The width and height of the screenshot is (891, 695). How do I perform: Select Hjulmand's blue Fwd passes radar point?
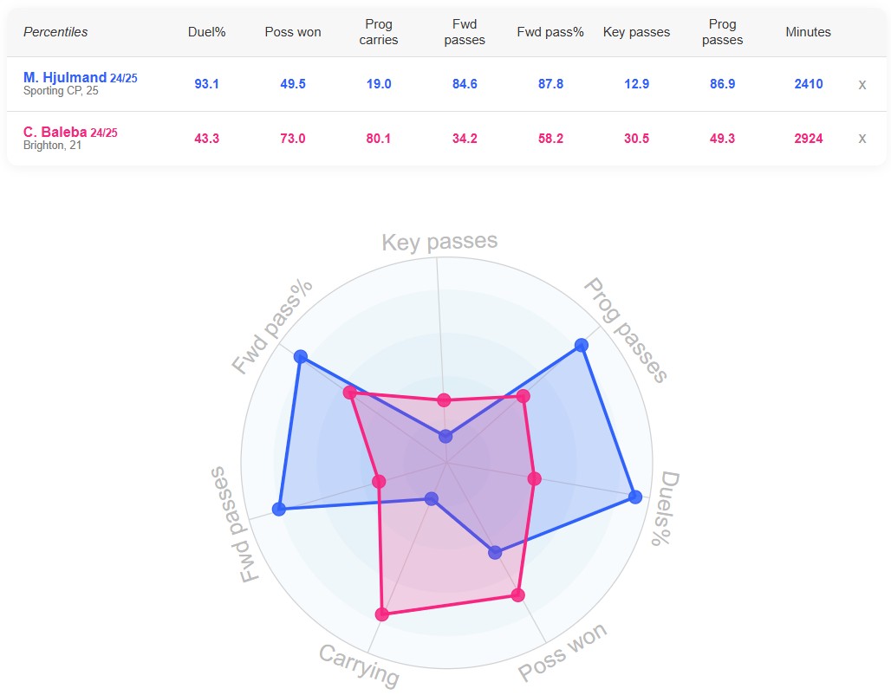click(278, 509)
